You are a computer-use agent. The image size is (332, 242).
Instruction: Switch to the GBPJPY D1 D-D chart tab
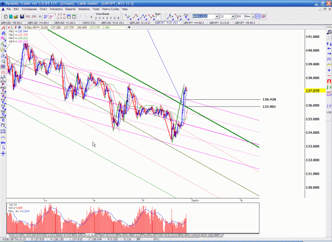click(219, 23)
